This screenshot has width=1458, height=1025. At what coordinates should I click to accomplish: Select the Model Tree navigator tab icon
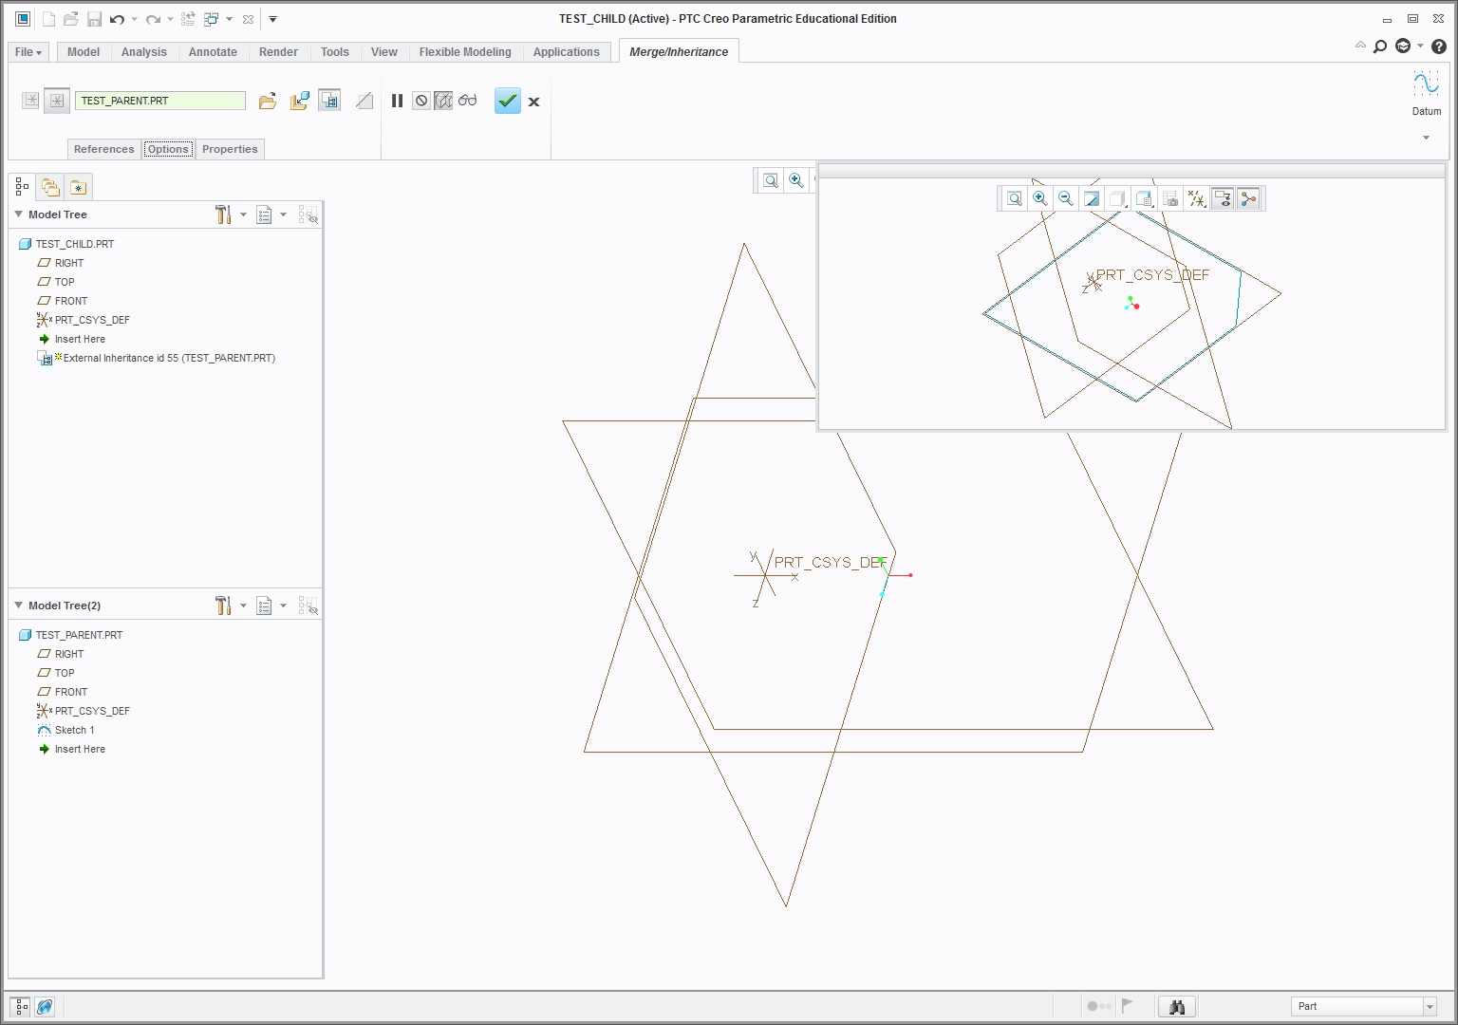[x=22, y=187]
